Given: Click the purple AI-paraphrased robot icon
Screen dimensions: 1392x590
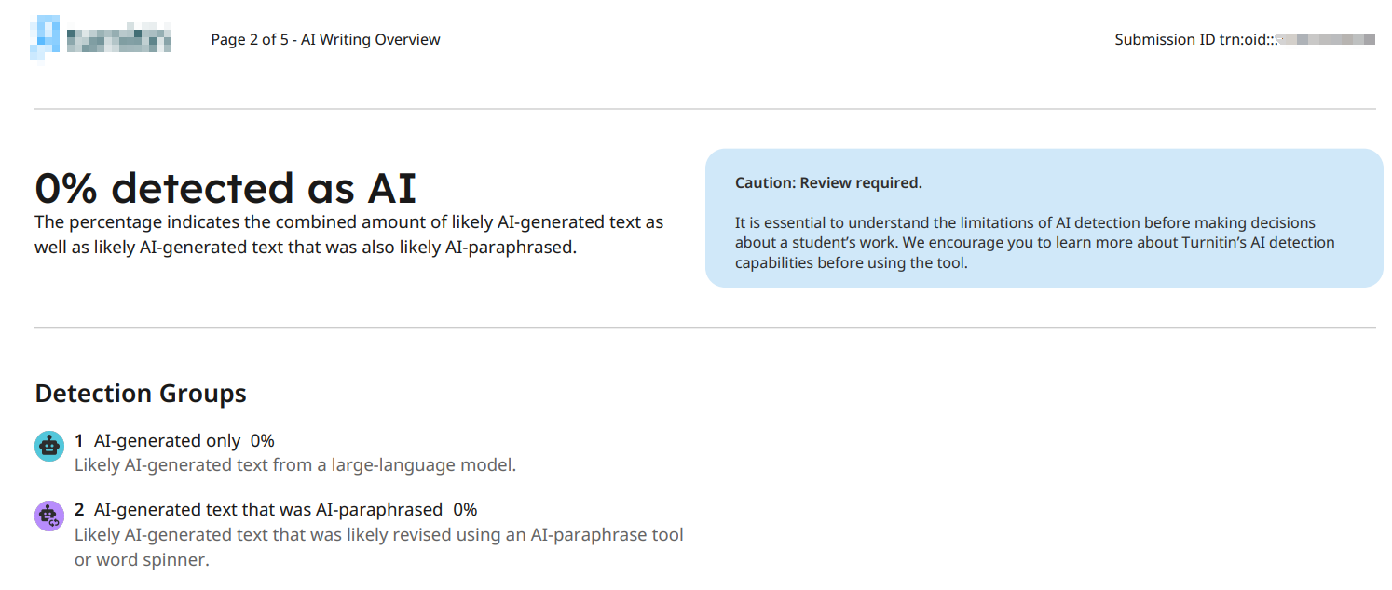Looking at the screenshot, I should [48, 516].
